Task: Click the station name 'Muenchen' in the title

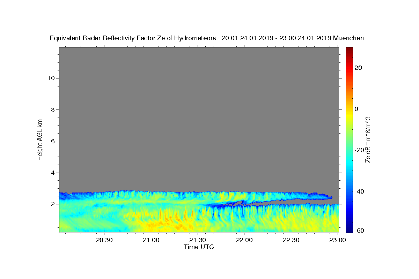Action: click(348, 38)
